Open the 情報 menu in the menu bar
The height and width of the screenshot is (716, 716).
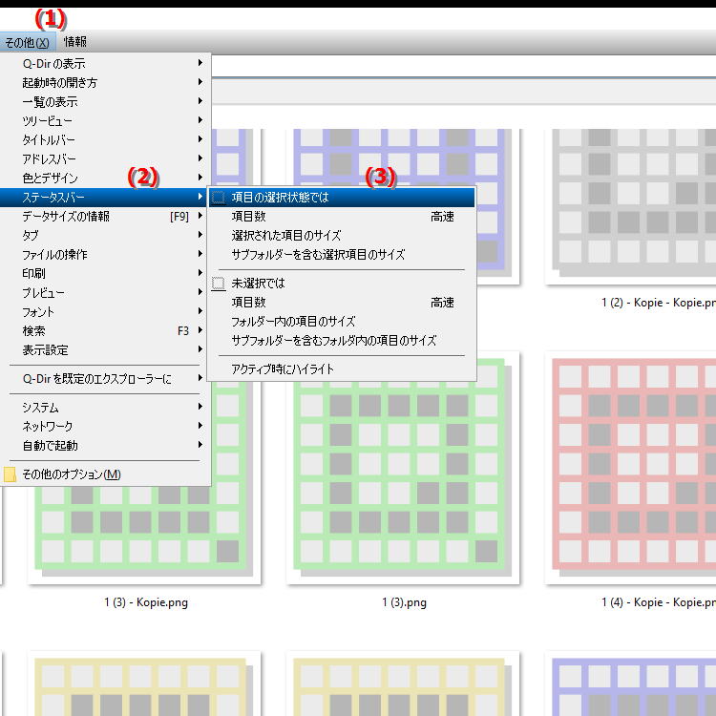[x=75, y=42]
